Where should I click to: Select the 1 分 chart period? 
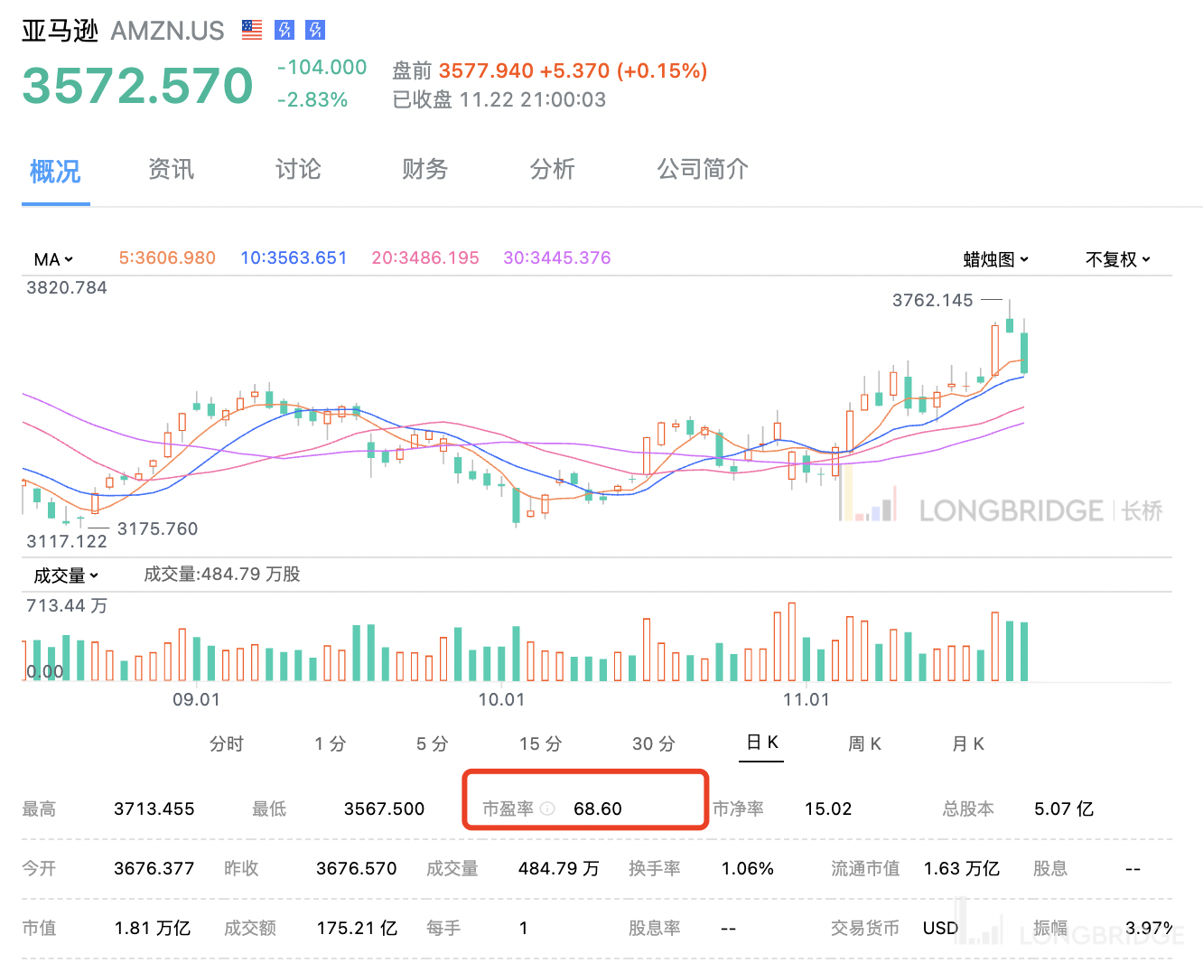tap(331, 743)
